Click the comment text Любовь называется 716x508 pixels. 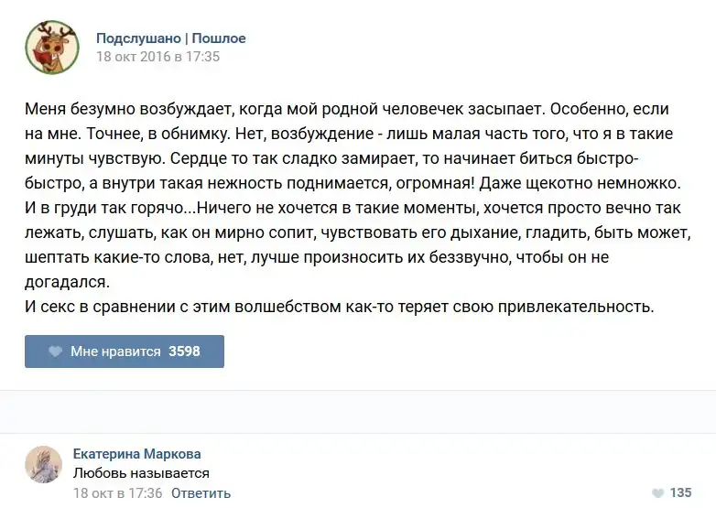(x=141, y=473)
